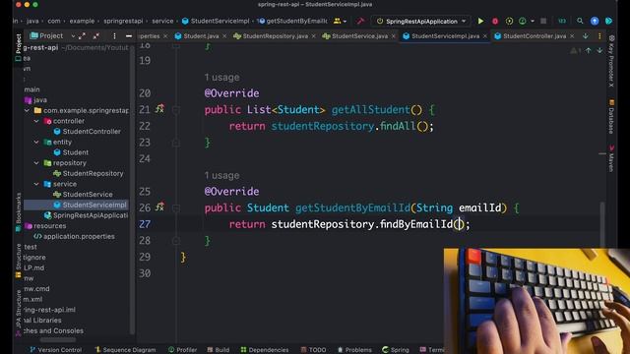Jump to previous highlighted error arrow

tap(589, 50)
